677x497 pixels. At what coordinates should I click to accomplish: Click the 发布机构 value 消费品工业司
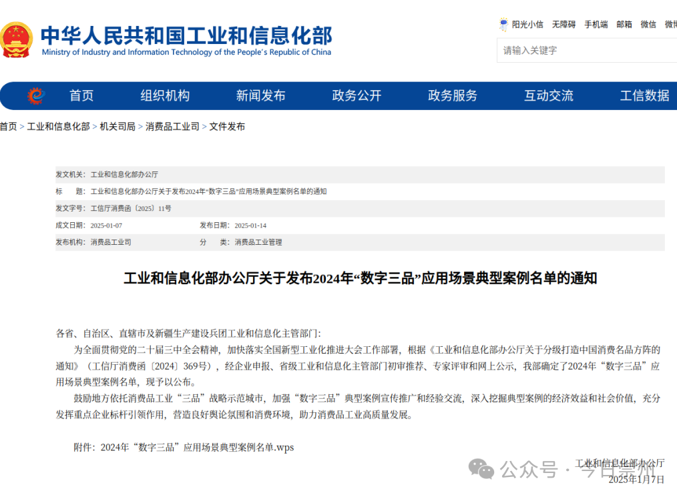[x=111, y=242]
